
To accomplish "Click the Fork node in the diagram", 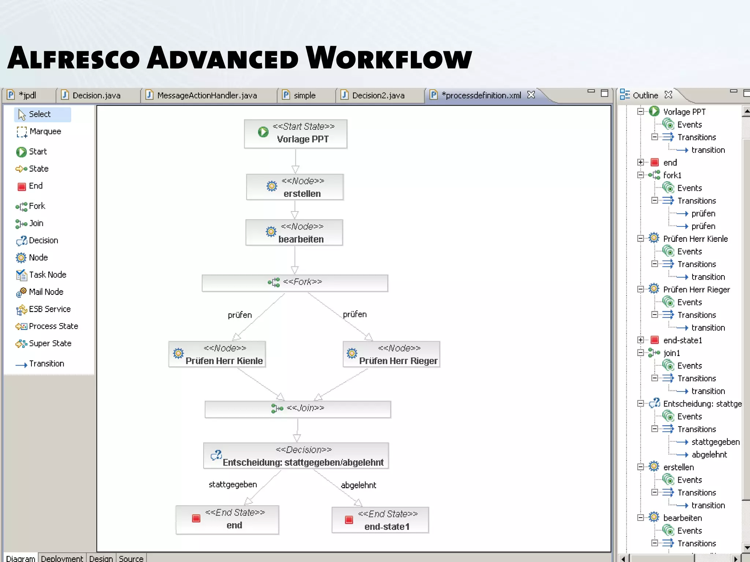I will click(x=295, y=283).
